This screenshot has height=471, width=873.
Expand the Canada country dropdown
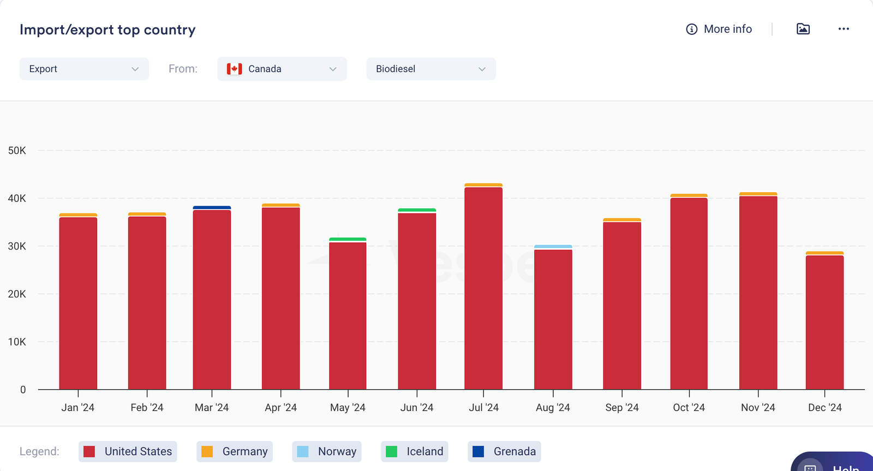(x=282, y=69)
